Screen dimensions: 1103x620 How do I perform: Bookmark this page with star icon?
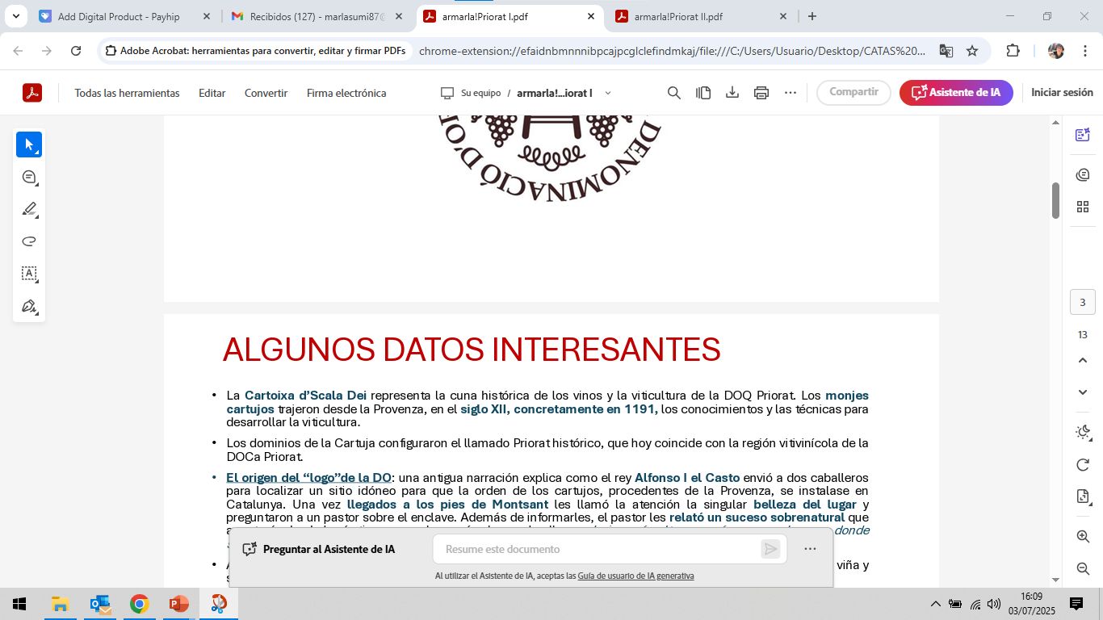point(972,51)
